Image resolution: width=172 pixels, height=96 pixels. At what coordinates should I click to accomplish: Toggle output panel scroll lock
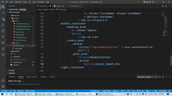163,77
